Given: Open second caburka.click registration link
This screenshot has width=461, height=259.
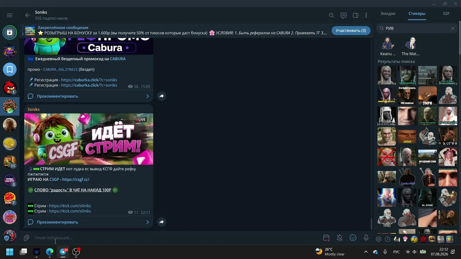Looking at the screenshot, I should 89,85.
